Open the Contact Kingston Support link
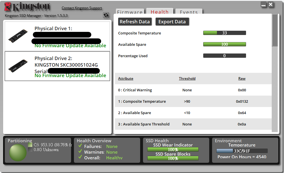Screen dimensions: 284x173 click(x=82, y=8)
